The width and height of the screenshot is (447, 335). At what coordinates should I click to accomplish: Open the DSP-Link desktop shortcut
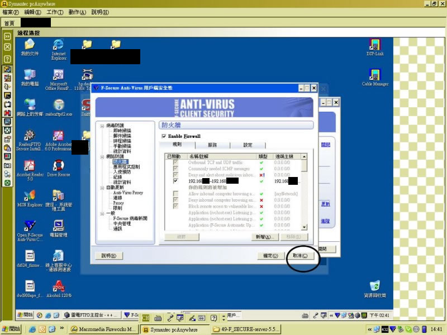tap(375, 47)
